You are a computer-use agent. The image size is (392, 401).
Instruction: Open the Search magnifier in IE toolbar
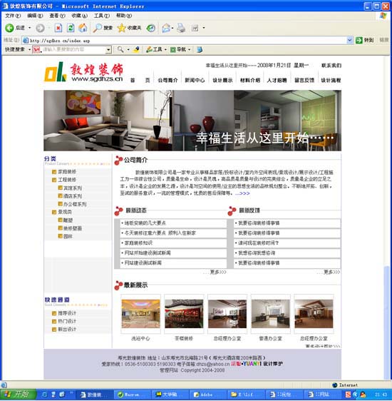click(x=103, y=28)
